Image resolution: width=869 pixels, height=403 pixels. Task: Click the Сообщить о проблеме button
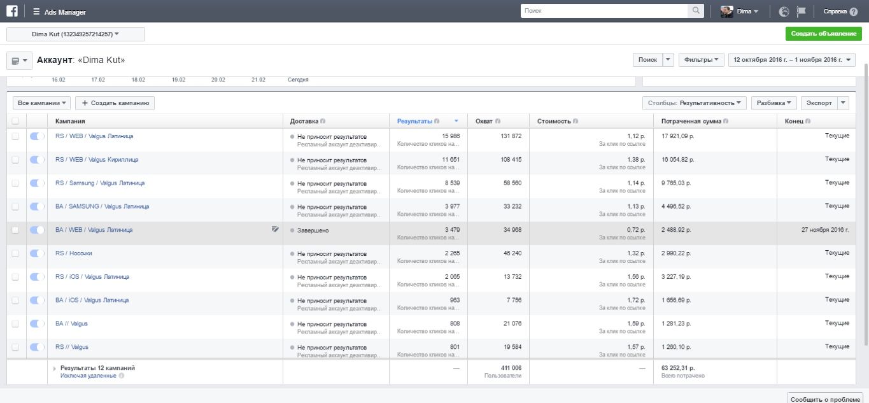826,399
